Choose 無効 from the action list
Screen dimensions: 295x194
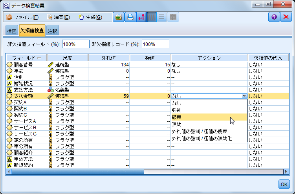click(209, 124)
